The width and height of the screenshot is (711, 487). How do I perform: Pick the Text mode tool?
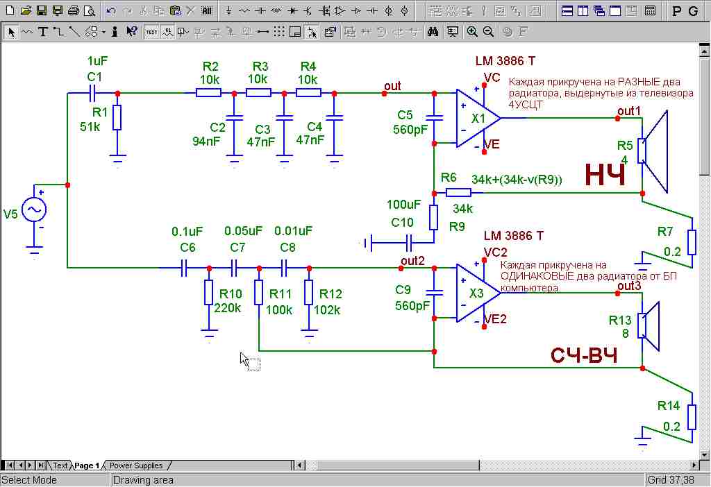pyautogui.click(x=42, y=32)
